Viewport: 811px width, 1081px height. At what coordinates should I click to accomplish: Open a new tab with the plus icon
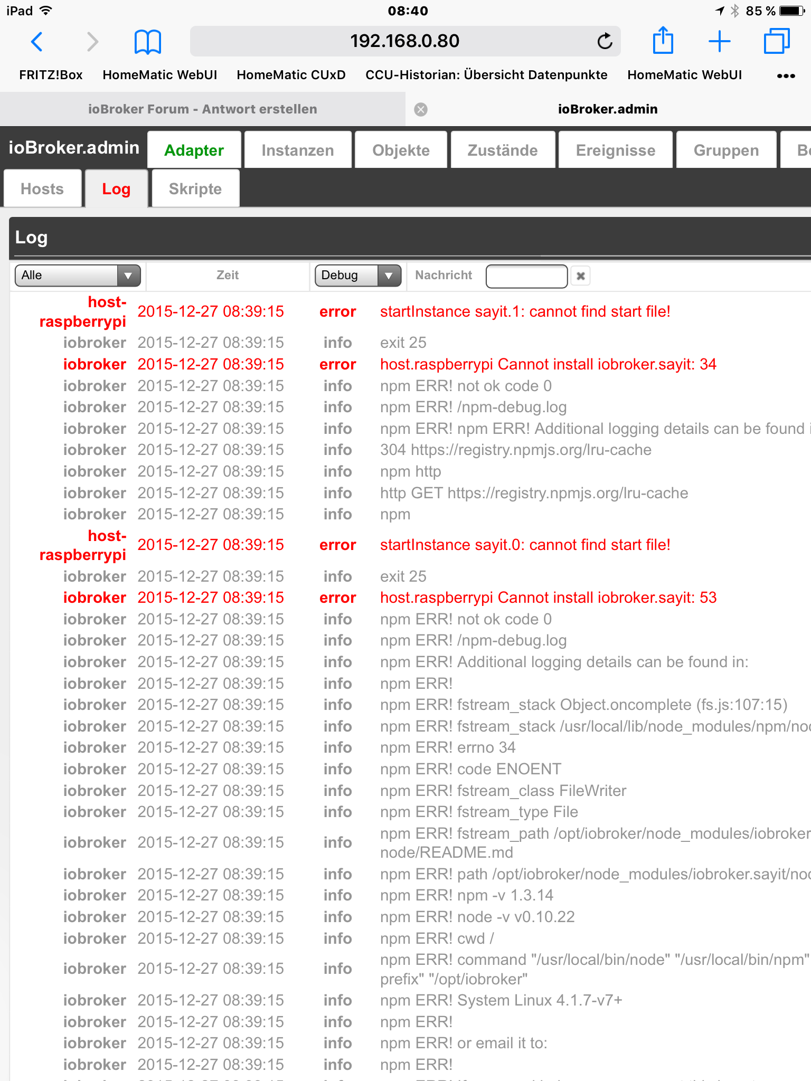(719, 41)
